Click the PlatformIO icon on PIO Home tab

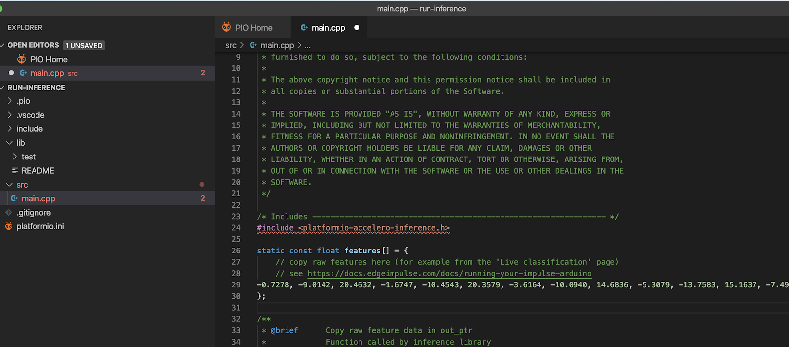[x=226, y=27]
